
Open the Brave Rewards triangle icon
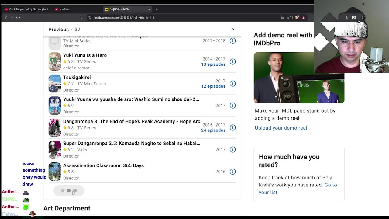click(x=303, y=18)
